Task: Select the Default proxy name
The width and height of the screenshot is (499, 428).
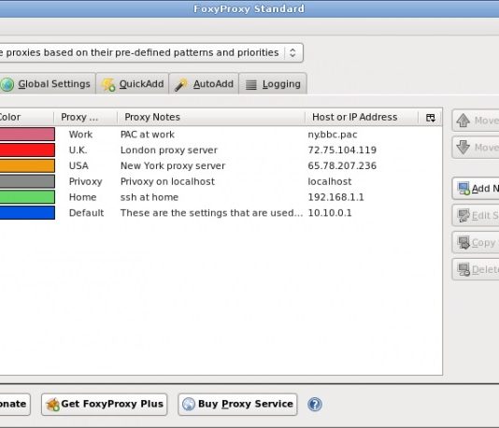Action: (86, 212)
